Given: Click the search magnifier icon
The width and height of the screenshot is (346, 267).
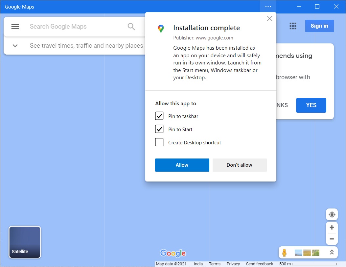Looking at the screenshot, I should [x=131, y=27].
